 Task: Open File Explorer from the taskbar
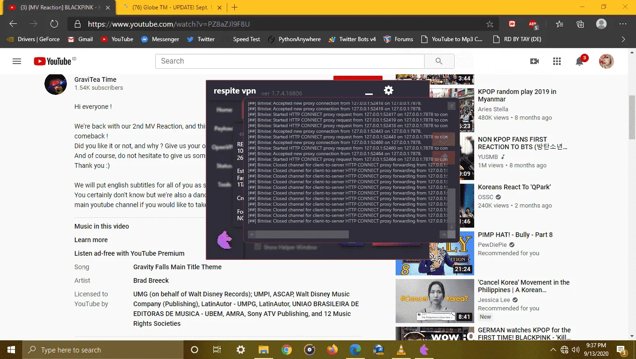(264, 350)
